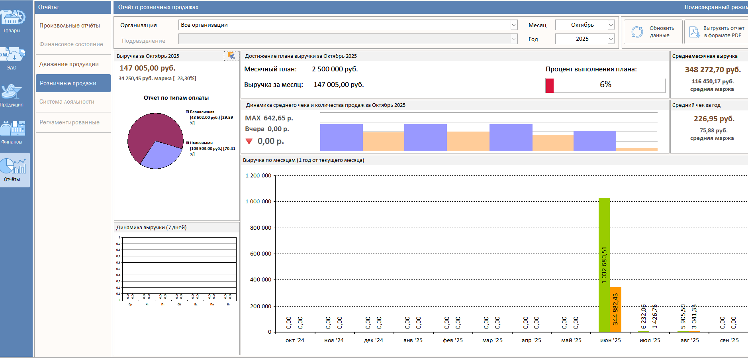Switch to Полноэкранный режим
This screenshot has width=748, height=358.
716,7
